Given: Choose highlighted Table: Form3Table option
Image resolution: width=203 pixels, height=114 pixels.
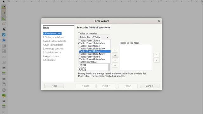Looking at the screenshot, I should (x=95, y=51).
